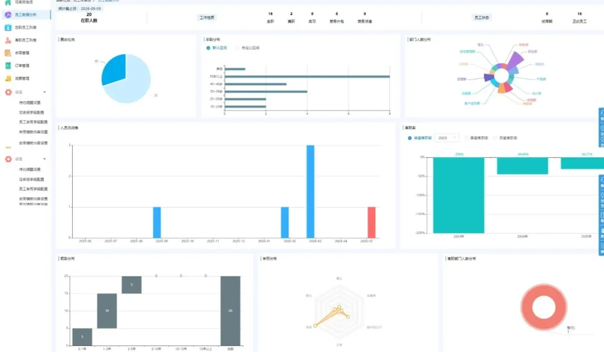Select the 离职员工列表 sidebar icon
The height and width of the screenshot is (352, 604).
[8, 40]
